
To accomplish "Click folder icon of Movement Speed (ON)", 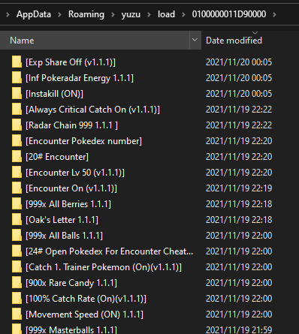I will click(17, 314).
